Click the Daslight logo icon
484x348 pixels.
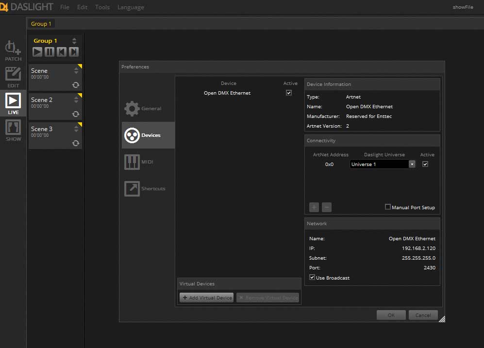coord(4,7)
